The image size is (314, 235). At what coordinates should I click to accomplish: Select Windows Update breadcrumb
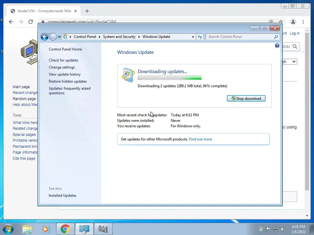point(156,37)
